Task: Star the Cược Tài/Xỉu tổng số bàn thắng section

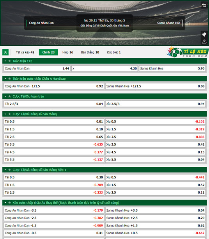Action: [10, 114]
